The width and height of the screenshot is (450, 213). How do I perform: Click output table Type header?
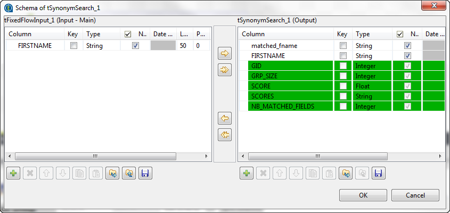(x=372, y=34)
